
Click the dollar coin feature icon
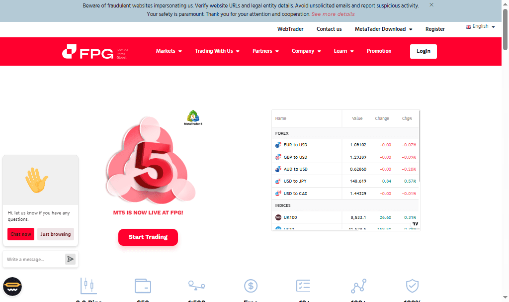pos(251,286)
